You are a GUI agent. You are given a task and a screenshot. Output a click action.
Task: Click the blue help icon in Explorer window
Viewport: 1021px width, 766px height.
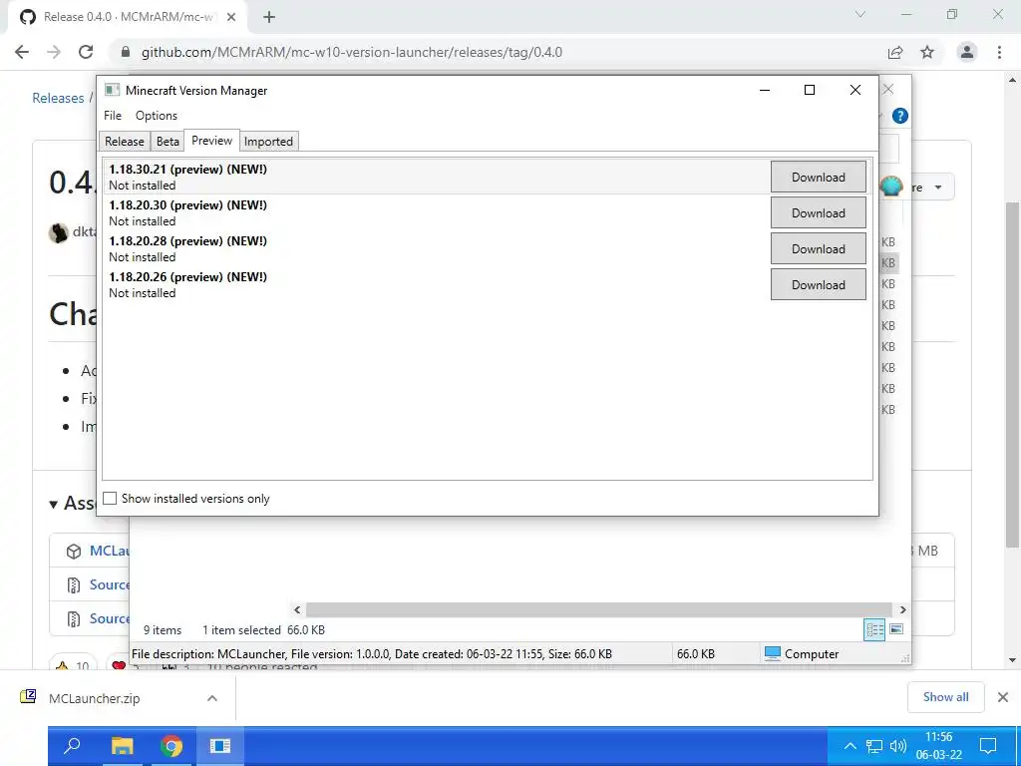[900, 116]
